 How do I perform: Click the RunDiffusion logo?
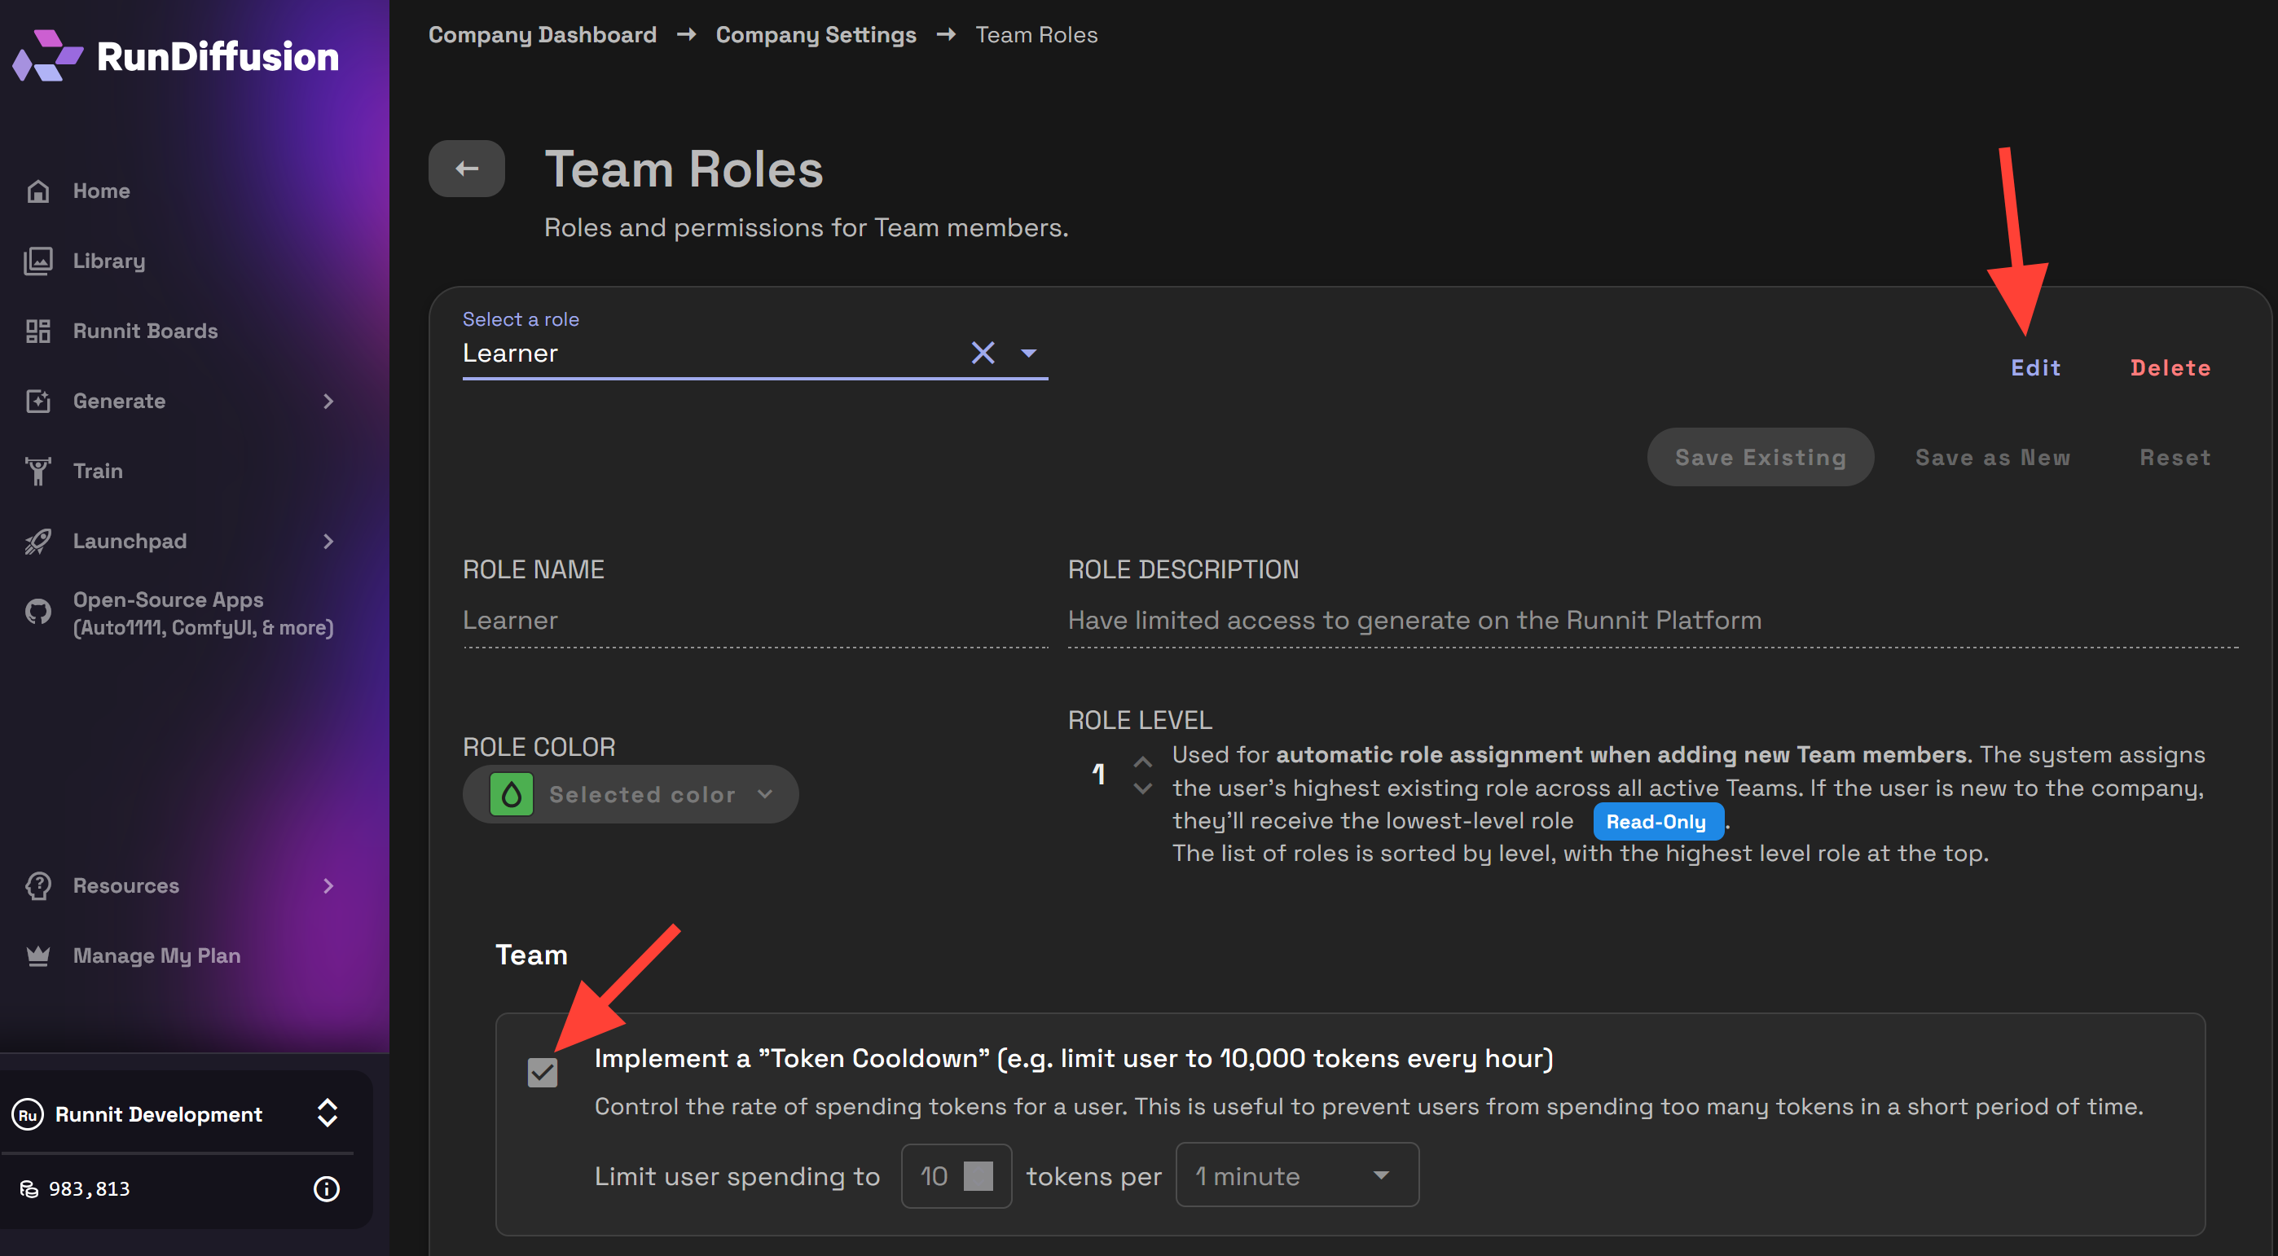175,55
